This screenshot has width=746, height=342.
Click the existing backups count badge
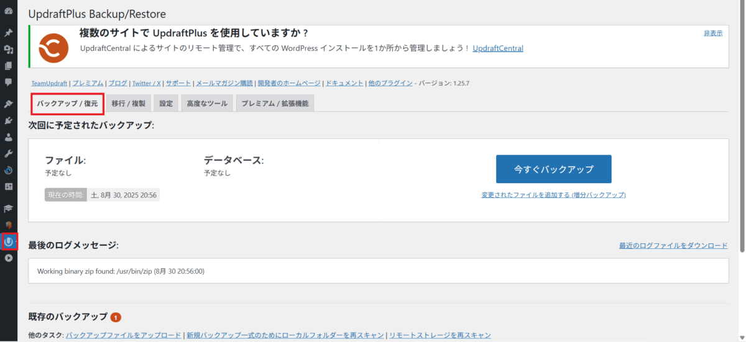pos(116,317)
